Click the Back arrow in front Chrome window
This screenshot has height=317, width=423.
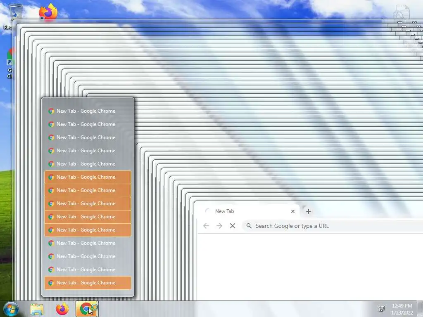tap(206, 226)
